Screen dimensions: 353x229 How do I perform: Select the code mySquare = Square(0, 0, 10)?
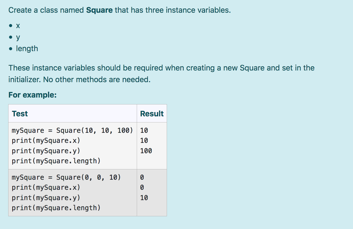point(66,177)
